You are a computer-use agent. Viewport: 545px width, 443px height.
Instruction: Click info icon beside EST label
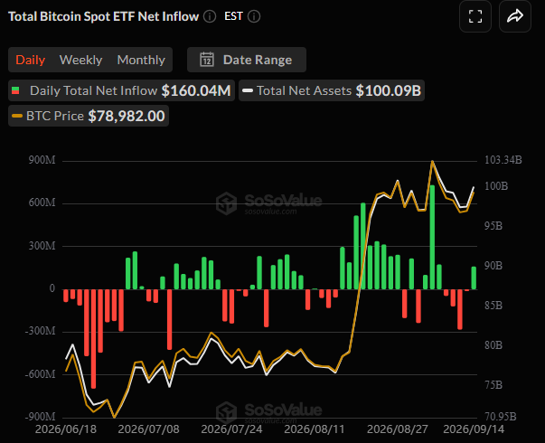(x=254, y=16)
